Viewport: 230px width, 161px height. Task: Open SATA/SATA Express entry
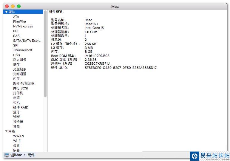tap(27, 41)
